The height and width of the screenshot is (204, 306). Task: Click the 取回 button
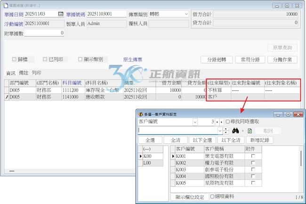(268, 131)
